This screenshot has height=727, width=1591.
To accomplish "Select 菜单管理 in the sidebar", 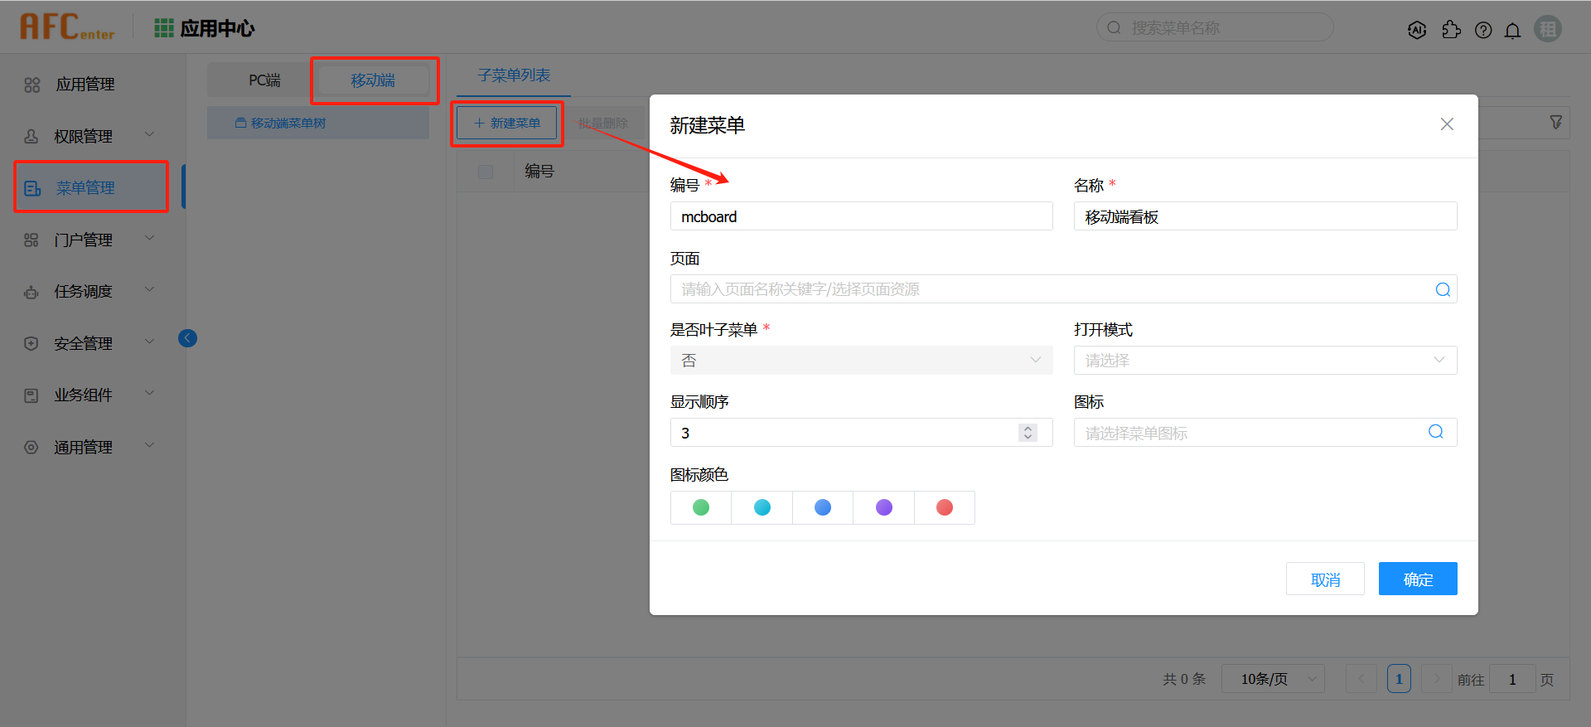I will coord(86,188).
